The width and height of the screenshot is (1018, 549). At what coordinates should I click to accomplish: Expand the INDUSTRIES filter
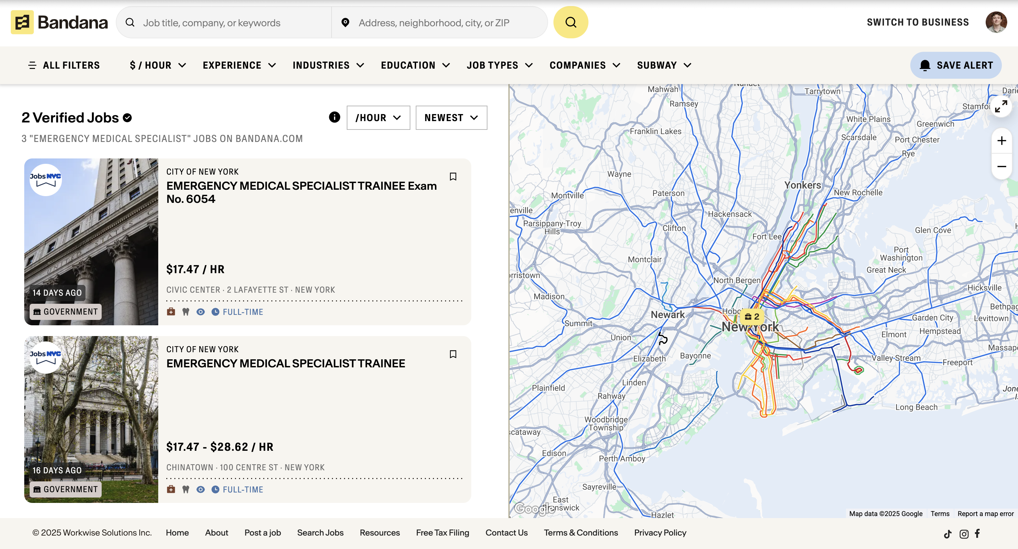[x=328, y=65]
